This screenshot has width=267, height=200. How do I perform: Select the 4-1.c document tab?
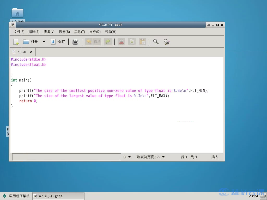21,52
